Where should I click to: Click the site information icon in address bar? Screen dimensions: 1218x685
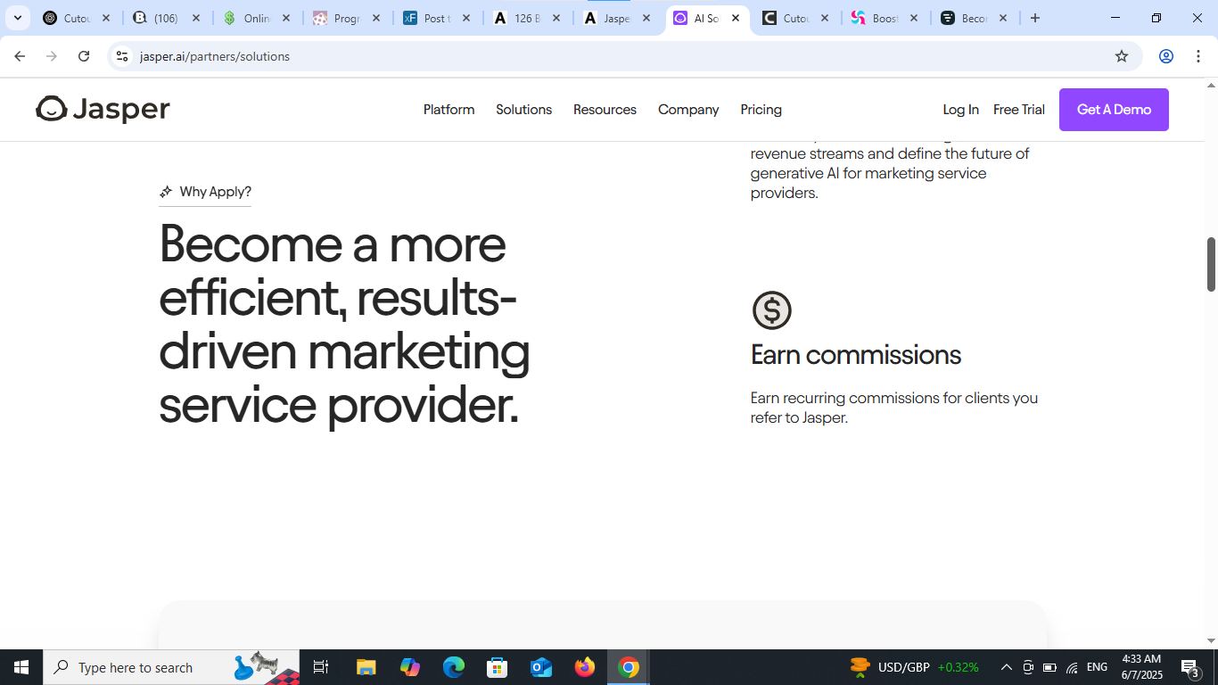click(x=122, y=56)
